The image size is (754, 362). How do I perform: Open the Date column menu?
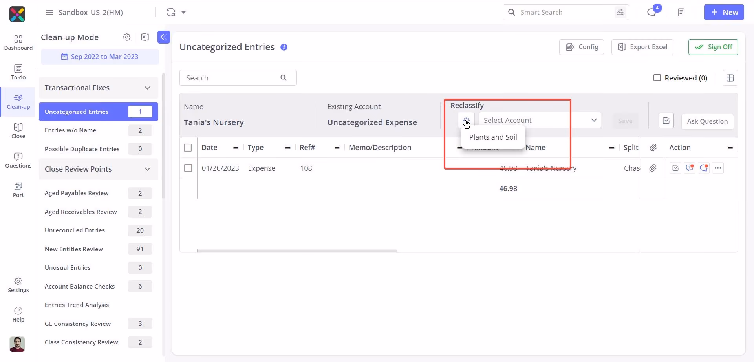(236, 148)
